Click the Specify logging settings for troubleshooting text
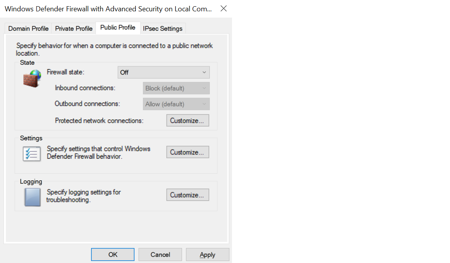The width and height of the screenshot is (450, 263). (x=84, y=196)
